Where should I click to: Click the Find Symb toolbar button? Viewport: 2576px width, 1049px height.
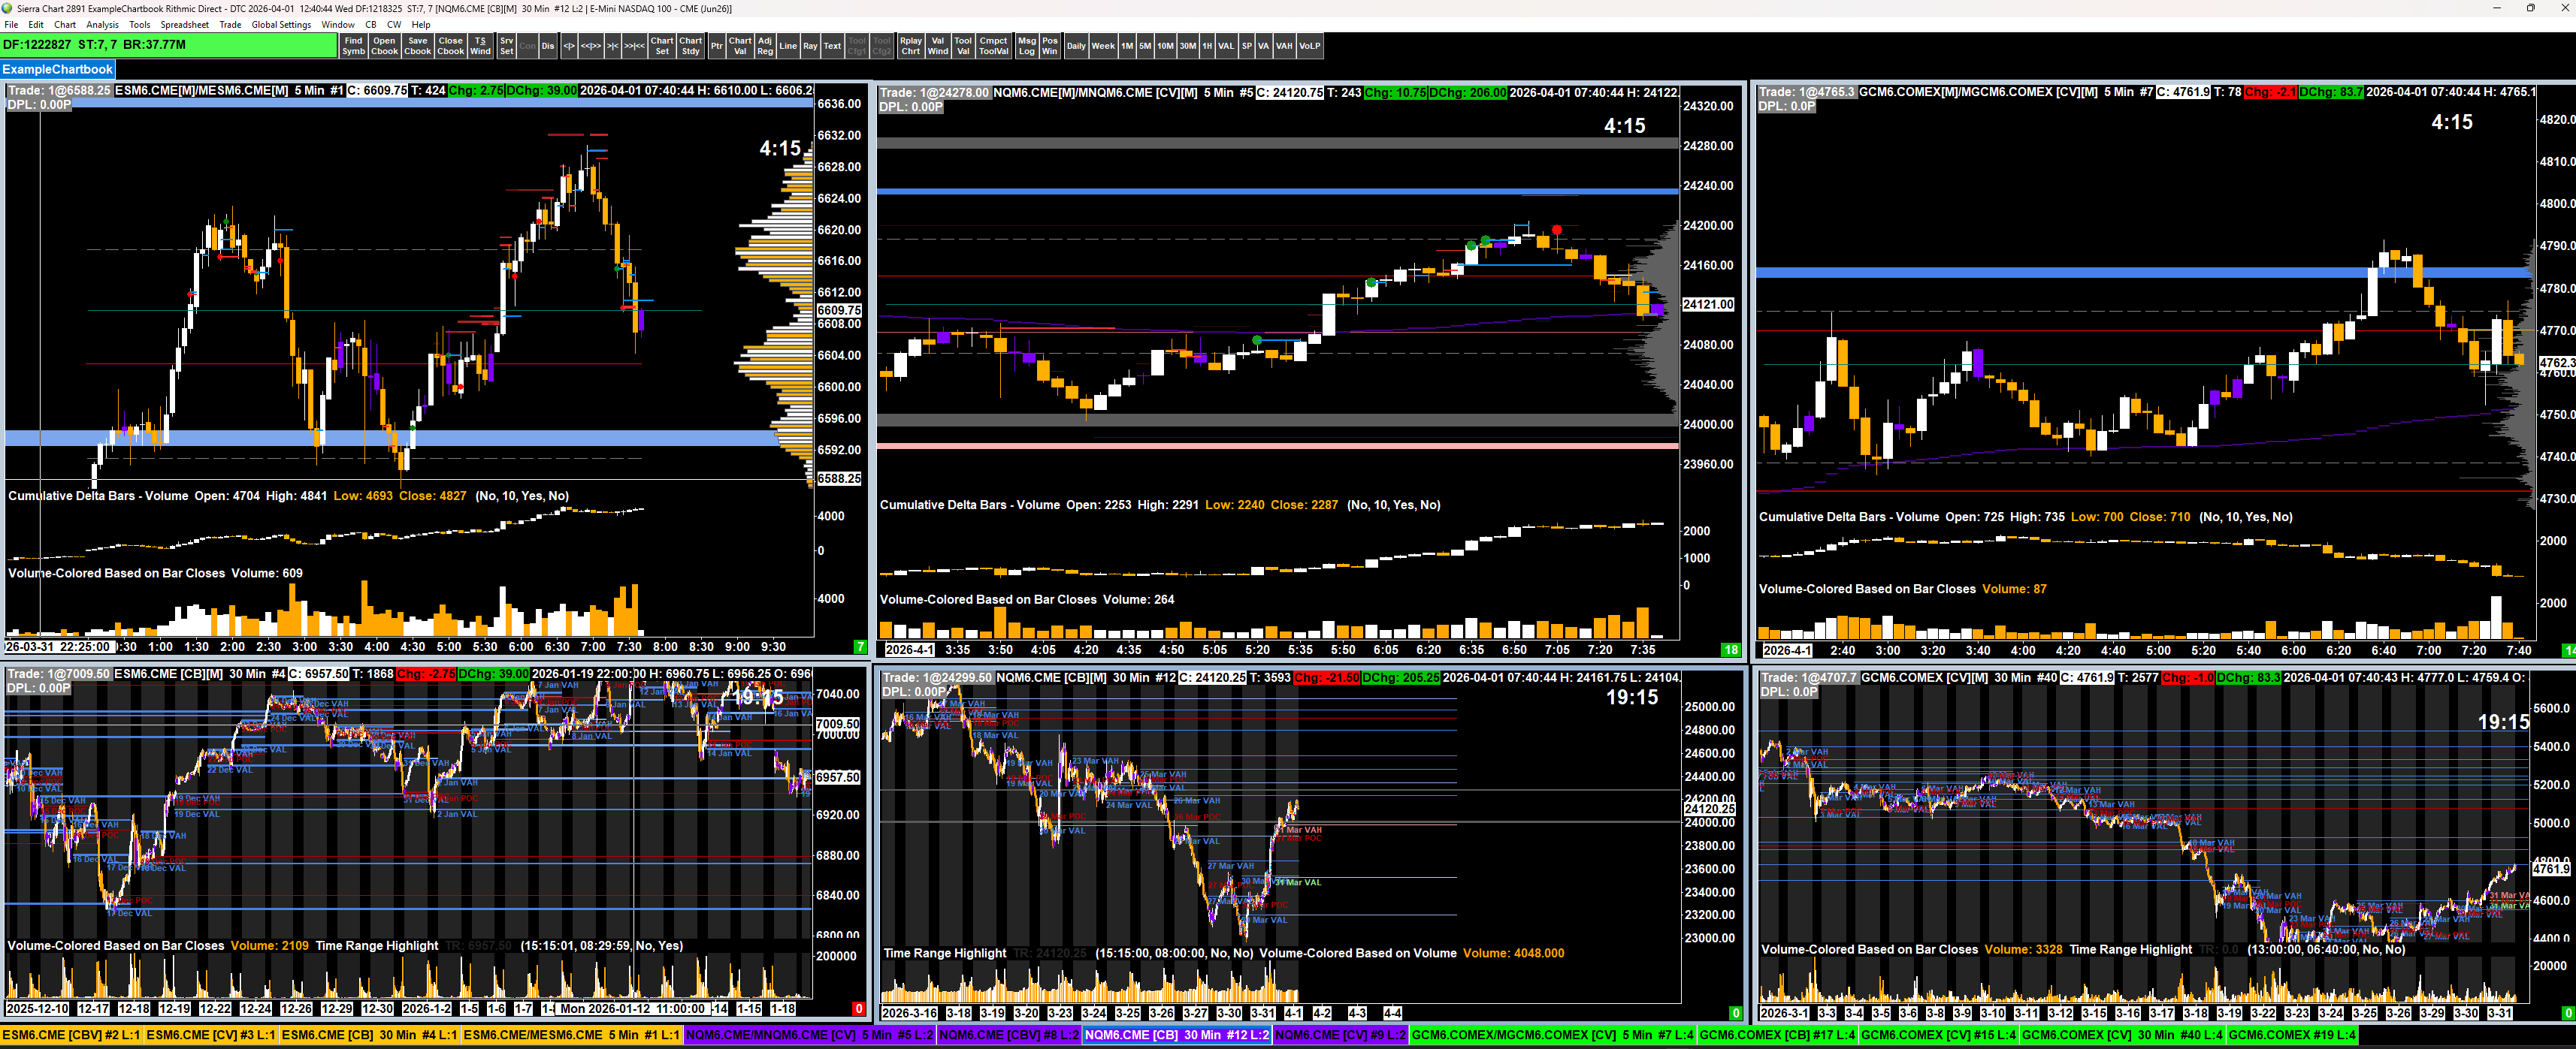tap(353, 46)
